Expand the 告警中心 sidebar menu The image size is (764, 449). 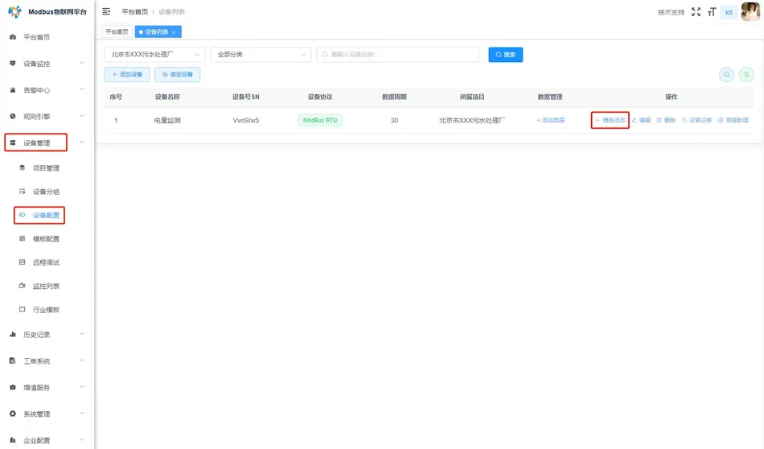point(47,89)
